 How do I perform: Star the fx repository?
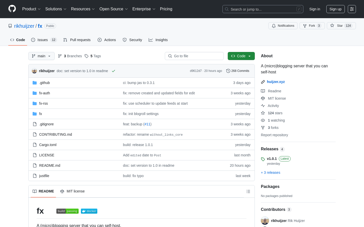(341, 26)
